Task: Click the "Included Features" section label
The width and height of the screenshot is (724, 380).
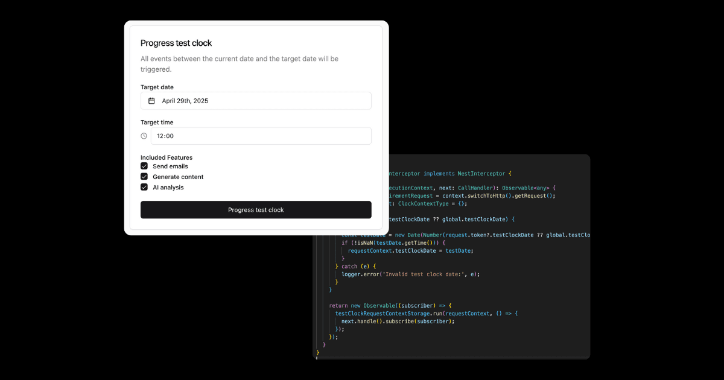Action: [x=167, y=157]
